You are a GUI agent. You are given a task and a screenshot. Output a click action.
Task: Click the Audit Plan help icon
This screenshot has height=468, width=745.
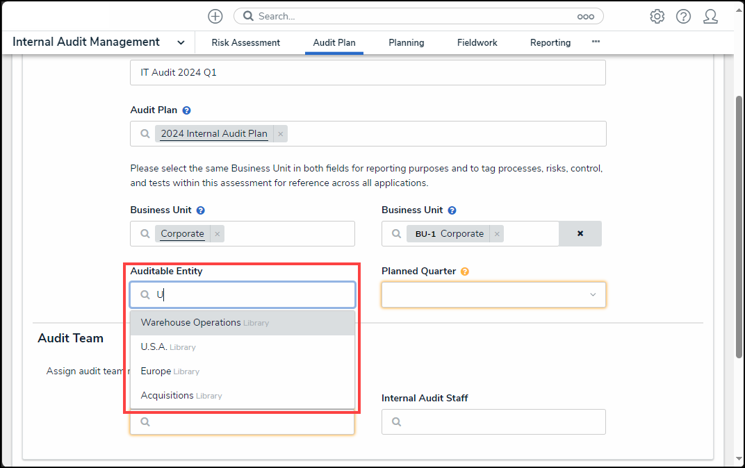(x=187, y=110)
